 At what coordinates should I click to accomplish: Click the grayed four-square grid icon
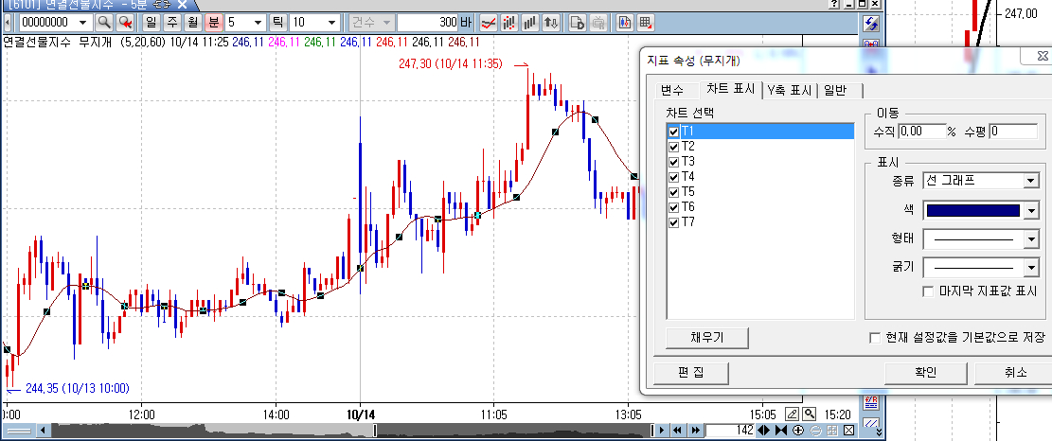[x=832, y=431]
